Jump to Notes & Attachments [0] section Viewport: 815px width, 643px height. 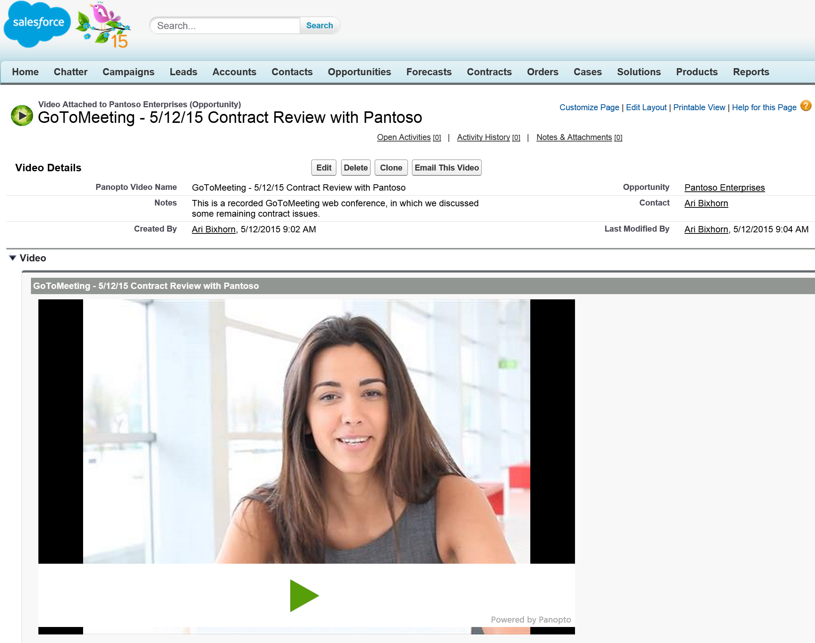click(579, 137)
